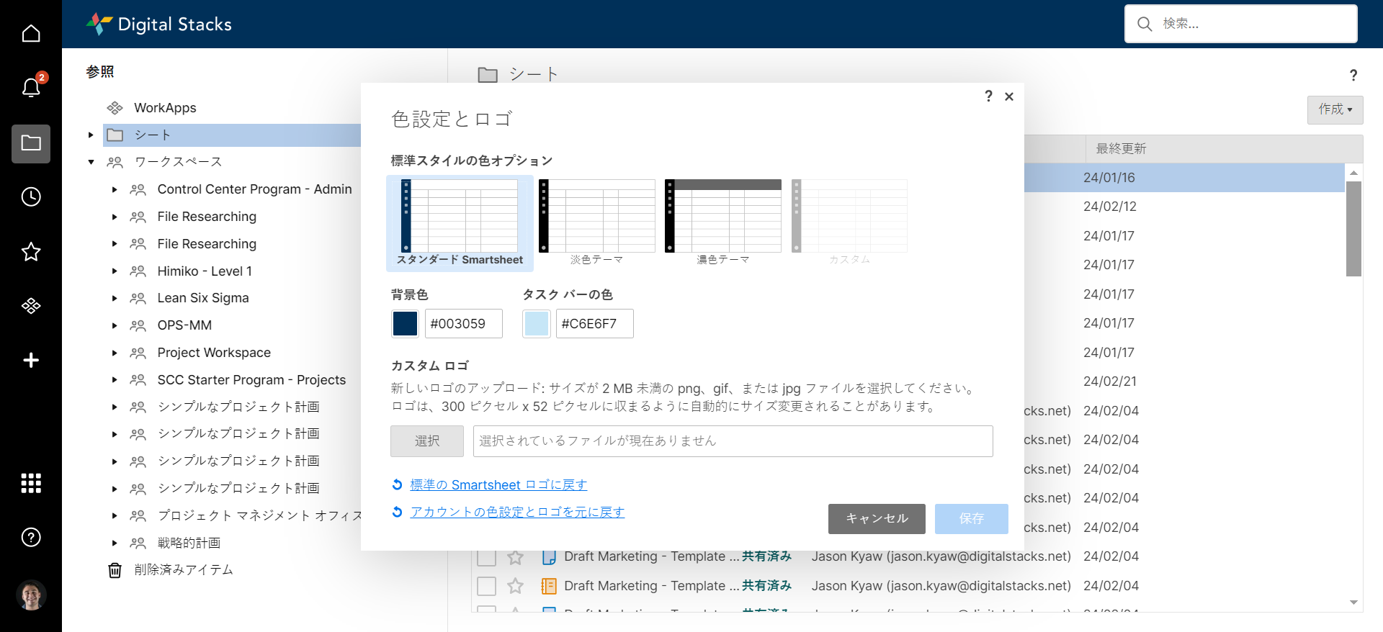Click the sheet icon of first Draft Marketing row
Viewport: 1383px width, 632px height.
[549, 556]
